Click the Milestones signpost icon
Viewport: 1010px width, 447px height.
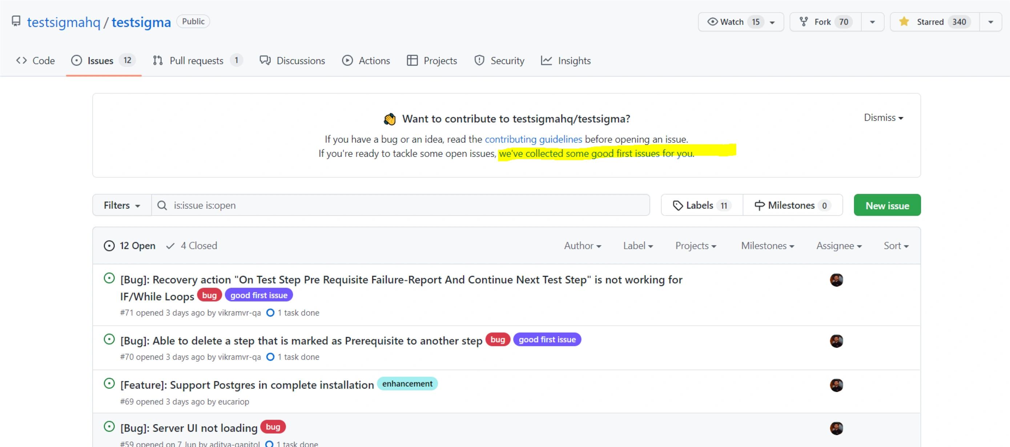759,205
